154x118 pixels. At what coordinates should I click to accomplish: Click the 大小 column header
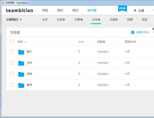[x=81, y=42]
